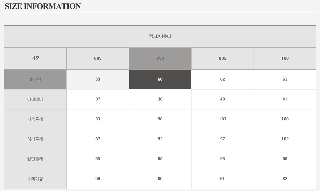Click the 가슴둘레 row label

point(35,119)
